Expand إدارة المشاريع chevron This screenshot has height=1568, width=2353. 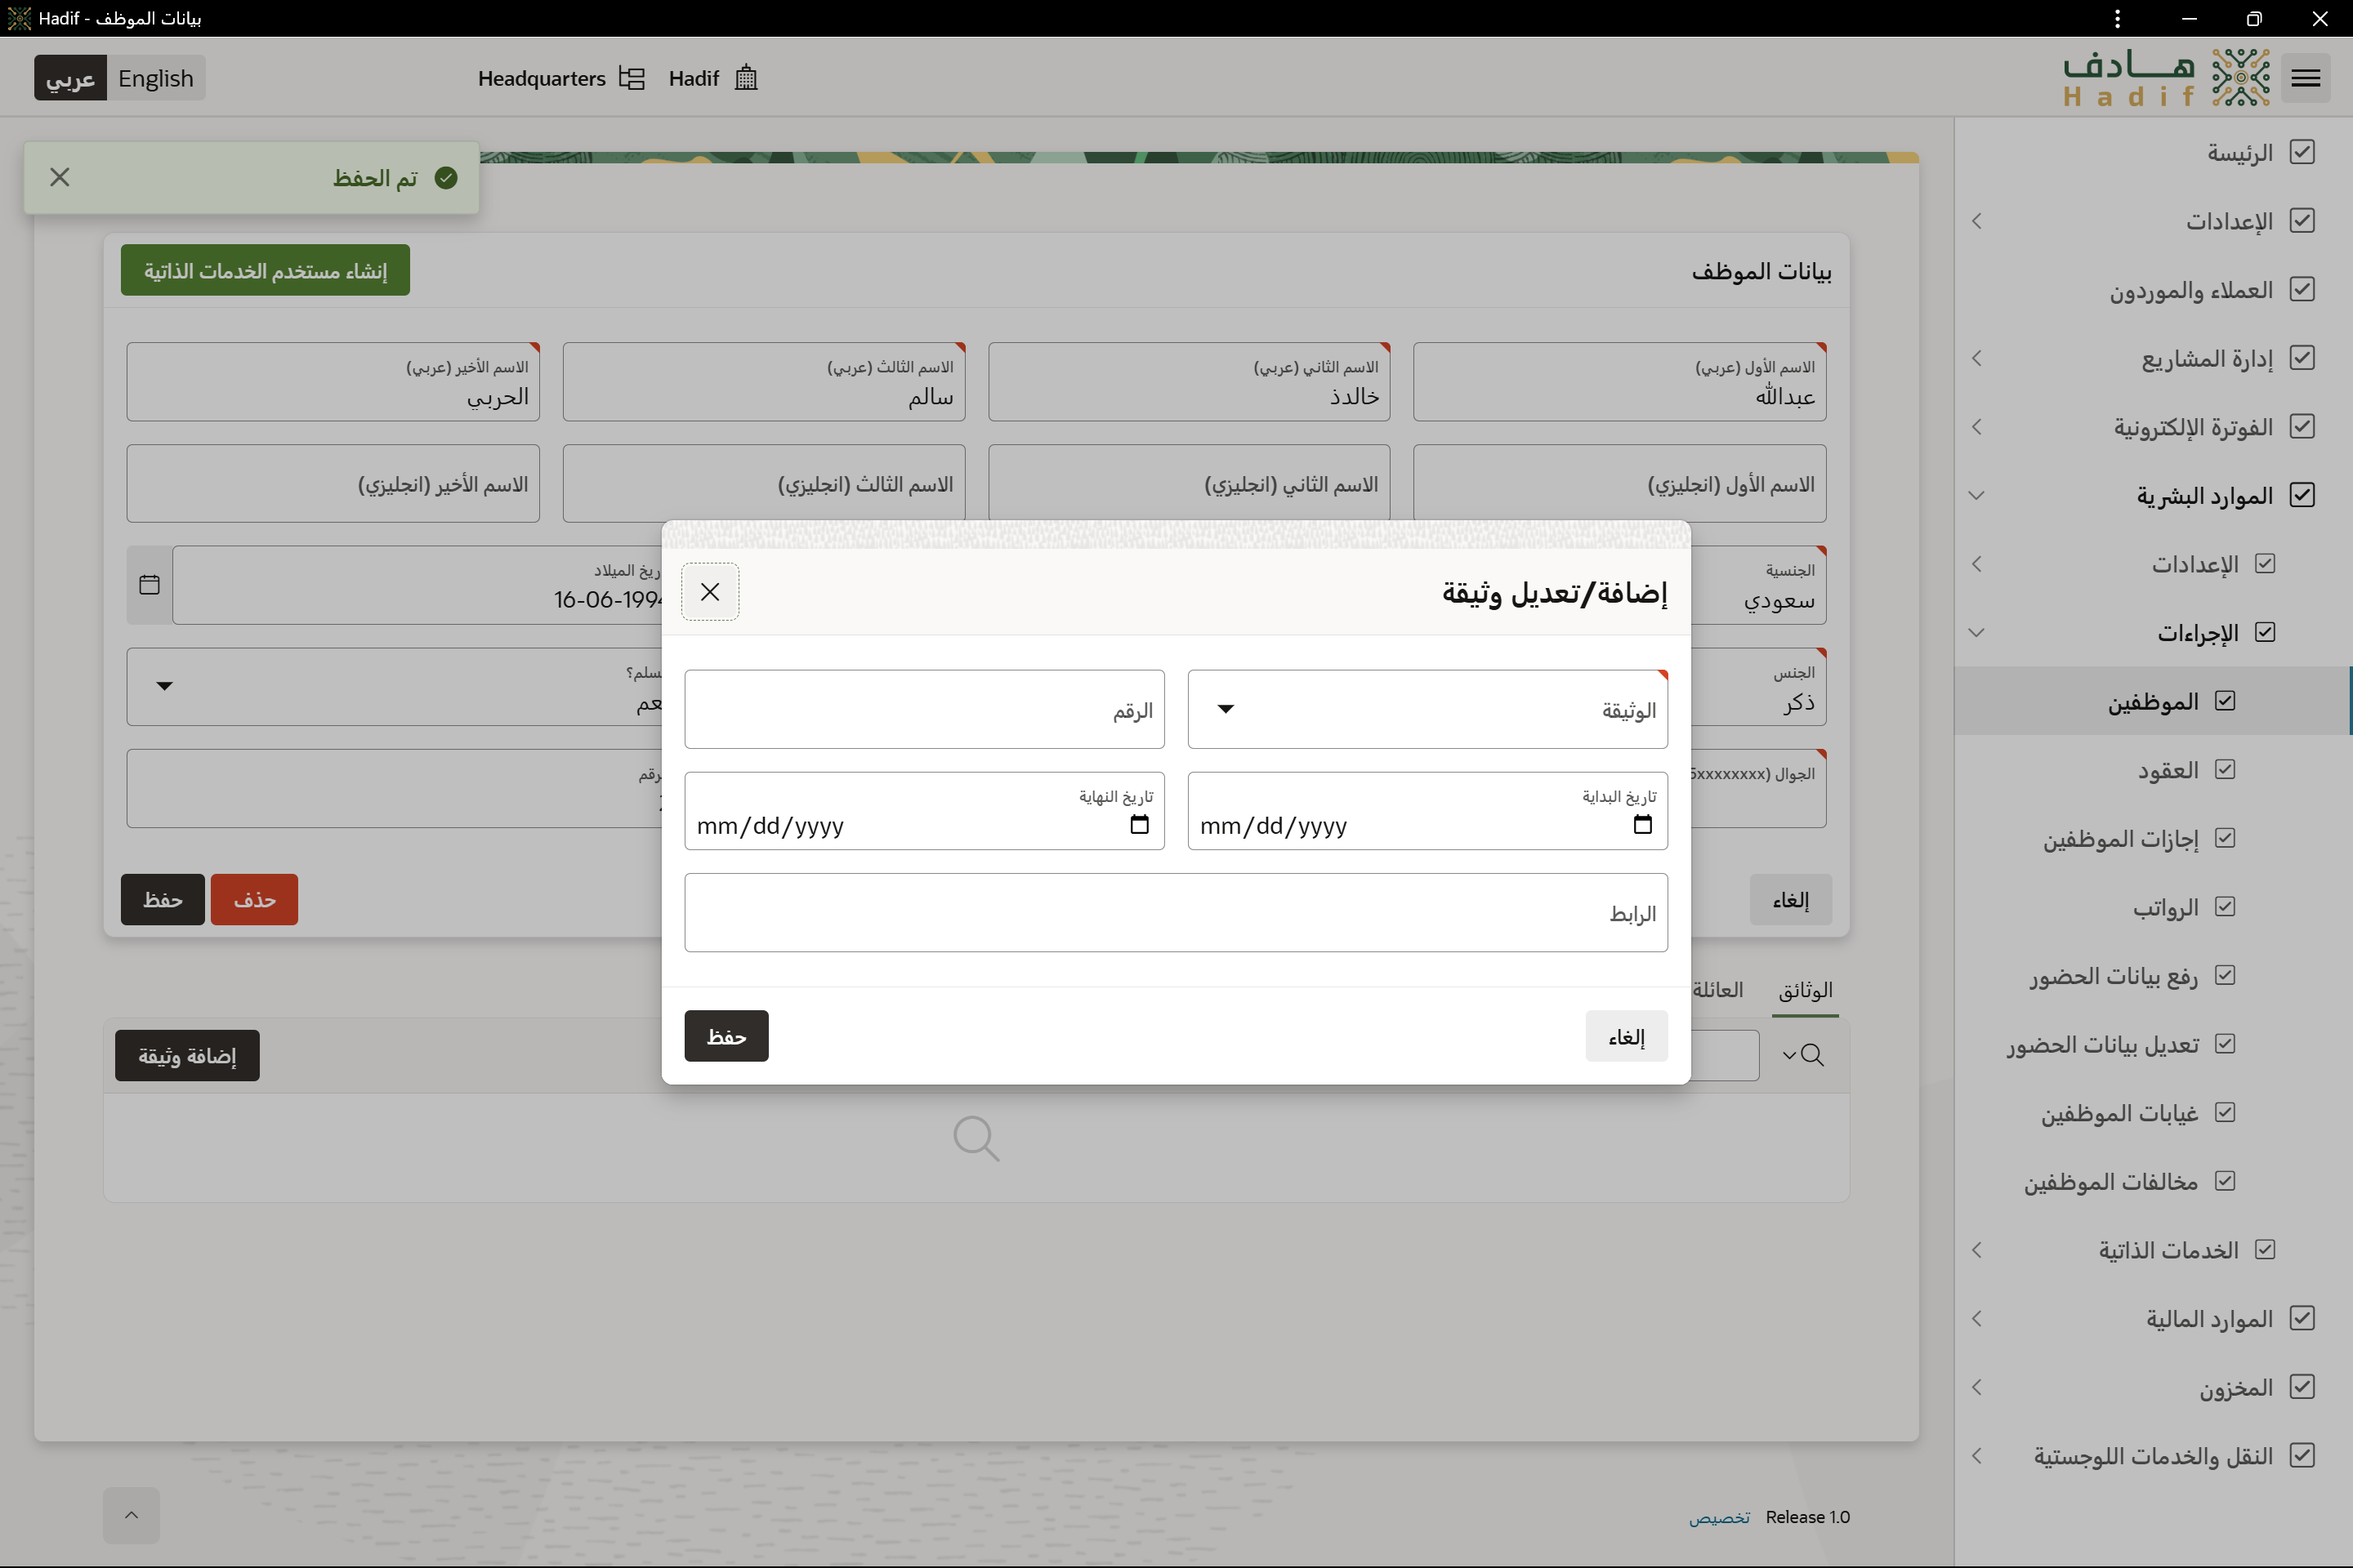(x=1977, y=358)
